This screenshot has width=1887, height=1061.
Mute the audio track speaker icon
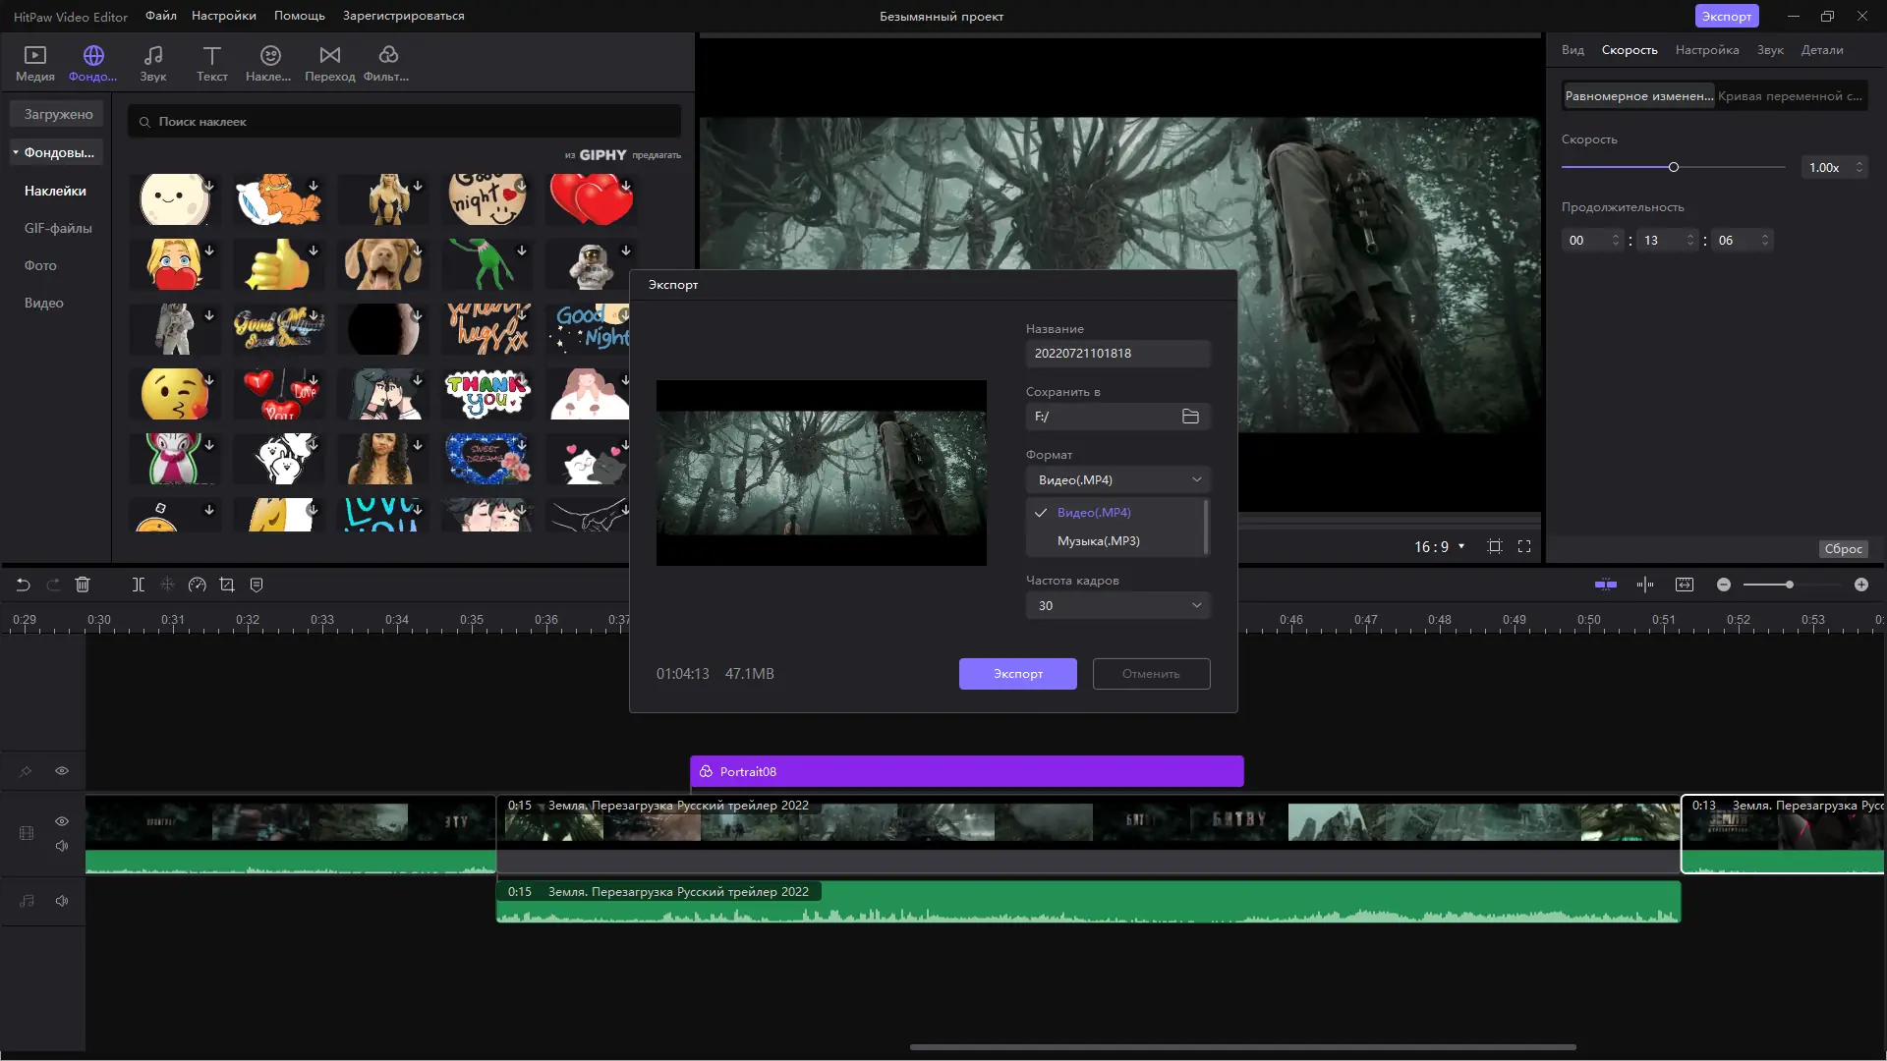pos(62,901)
